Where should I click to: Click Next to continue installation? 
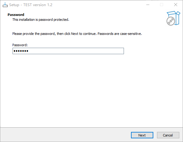tap(142, 135)
